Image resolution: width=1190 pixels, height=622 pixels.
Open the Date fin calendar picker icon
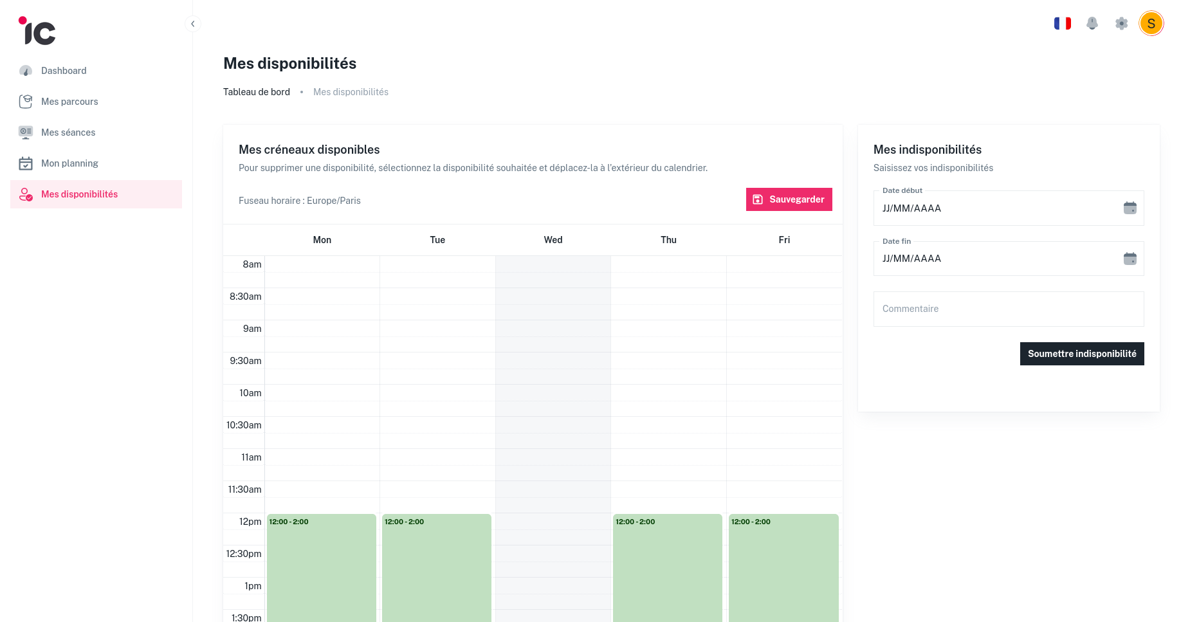pos(1130,259)
